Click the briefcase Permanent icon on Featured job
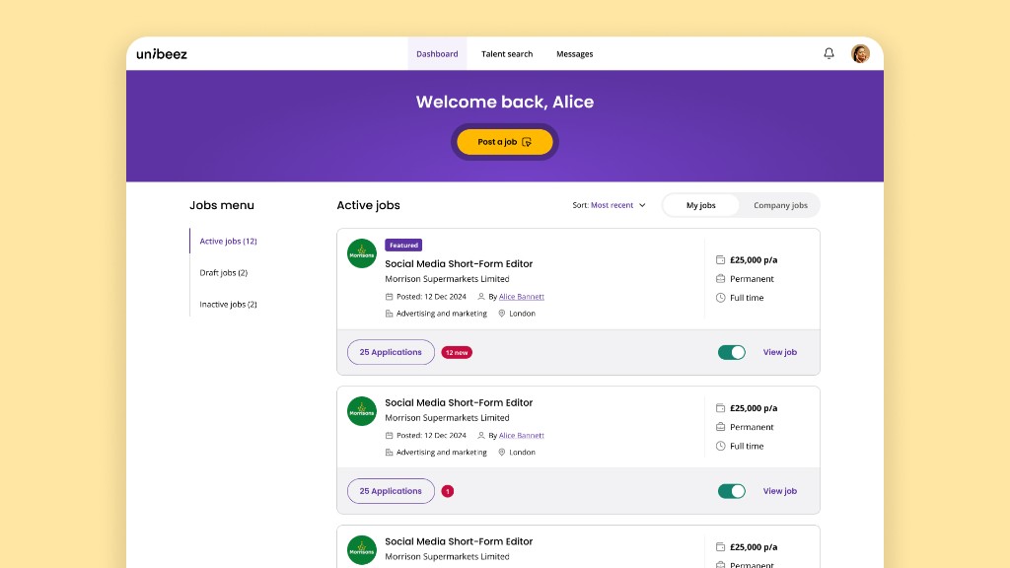 pos(720,279)
